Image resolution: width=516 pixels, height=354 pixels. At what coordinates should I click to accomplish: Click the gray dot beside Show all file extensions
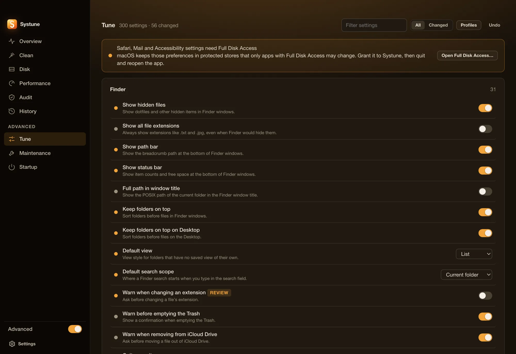pos(116,129)
